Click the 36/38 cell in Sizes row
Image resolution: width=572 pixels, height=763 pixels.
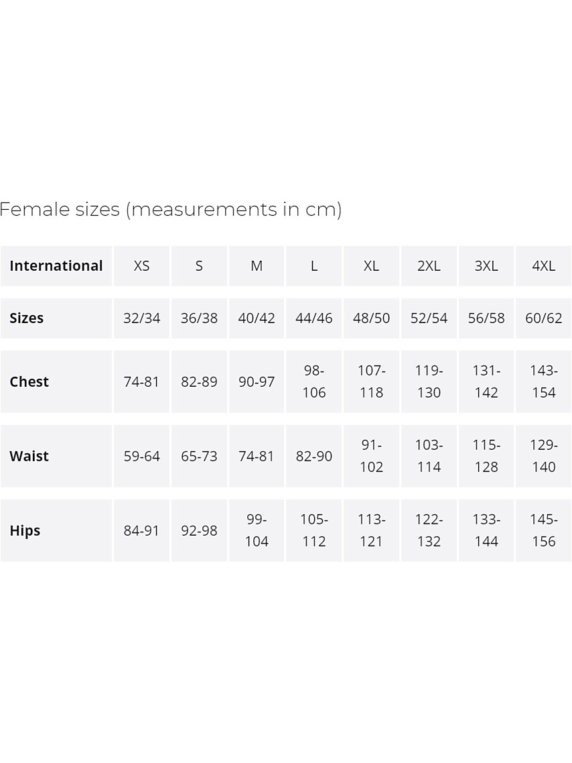point(199,318)
